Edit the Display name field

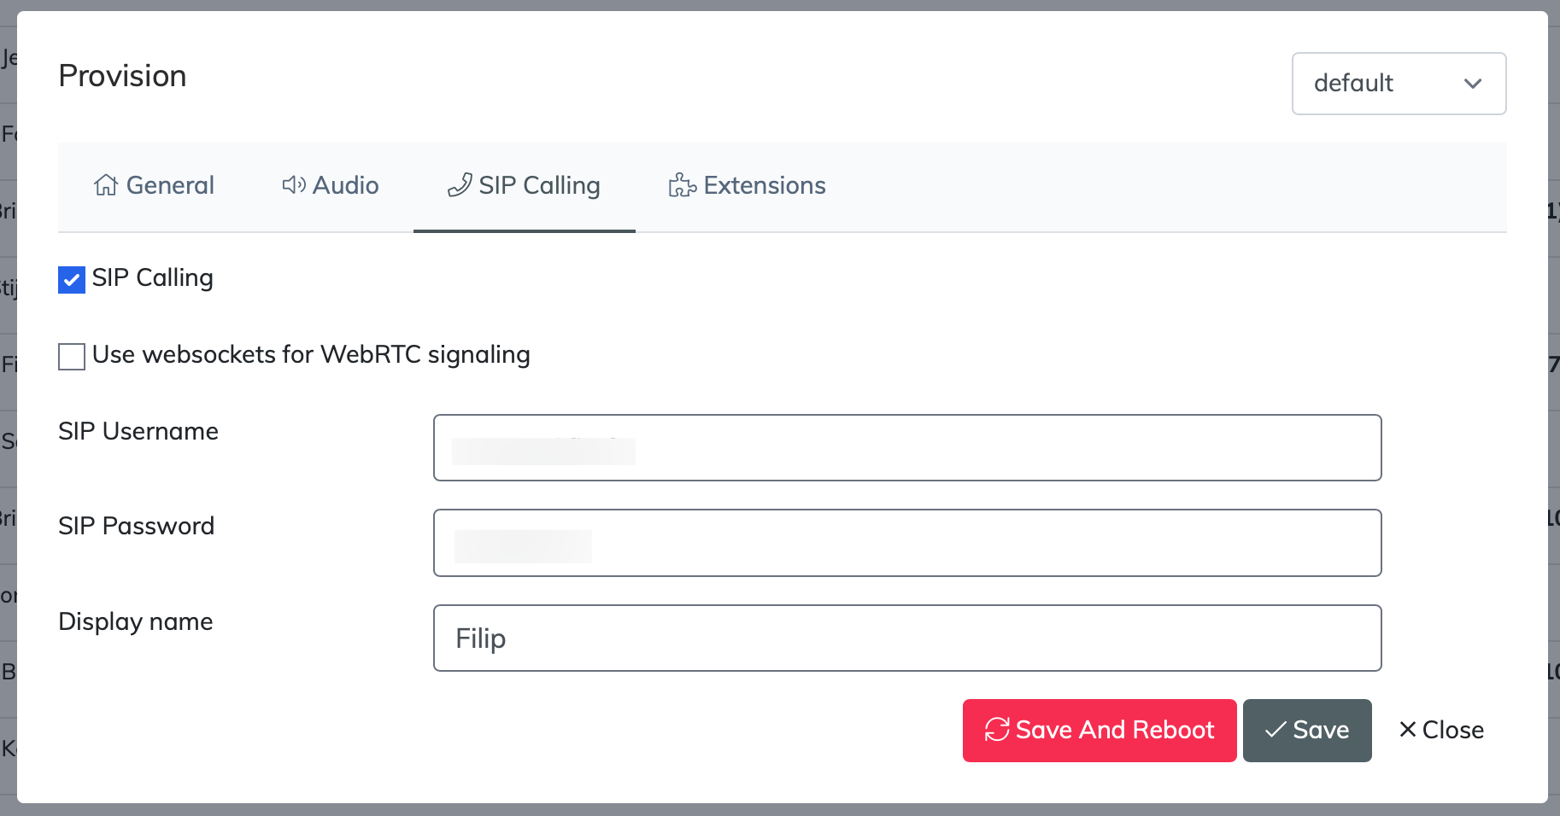907,638
